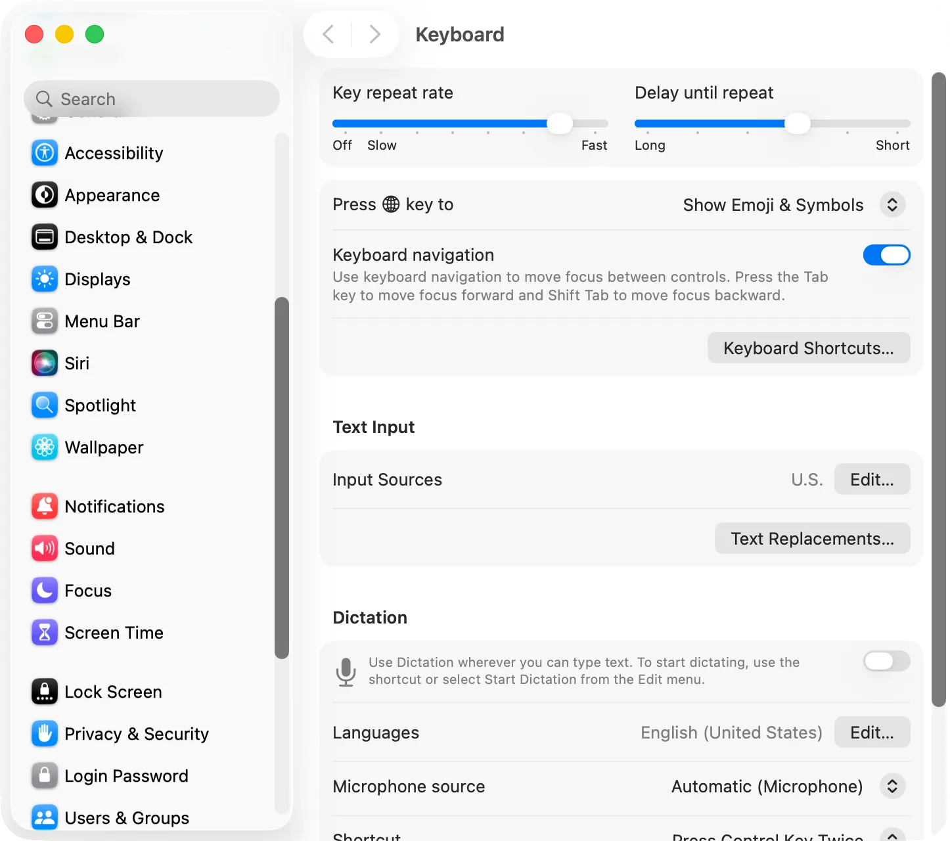Click the Show Emoji & Symbols value
The height and width of the screenshot is (841, 950).
[x=773, y=205]
